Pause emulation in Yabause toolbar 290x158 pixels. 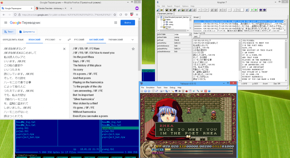point(145,91)
